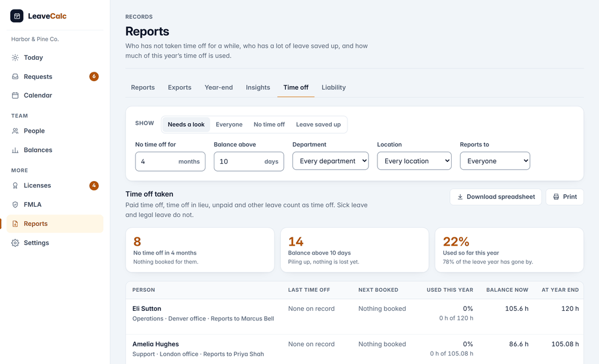Image resolution: width=599 pixels, height=364 pixels.
Task: Click the USED THIS YEAR column header
Action: [450, 290]
